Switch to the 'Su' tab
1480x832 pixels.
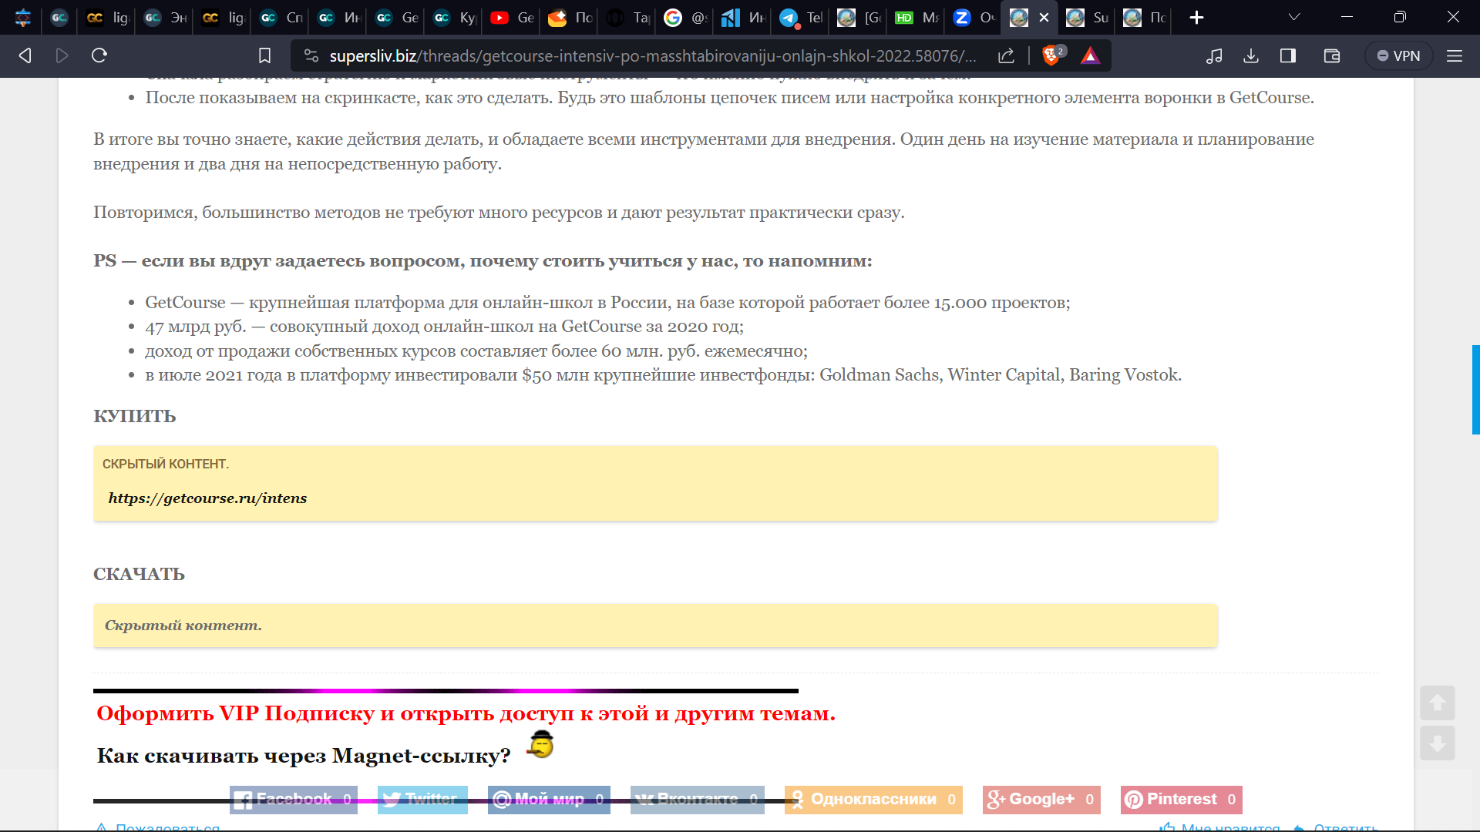[1087, 18]
